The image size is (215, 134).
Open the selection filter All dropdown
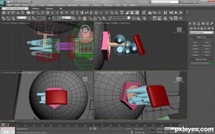[21, 18]
